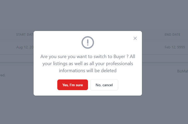Click the word Buyer in the dialog message
The height and width of the screenshot is (124, 188).
tap(119, 57)
